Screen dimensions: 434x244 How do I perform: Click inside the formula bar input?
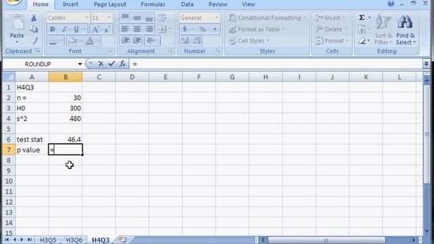click(x=275, y=64)
